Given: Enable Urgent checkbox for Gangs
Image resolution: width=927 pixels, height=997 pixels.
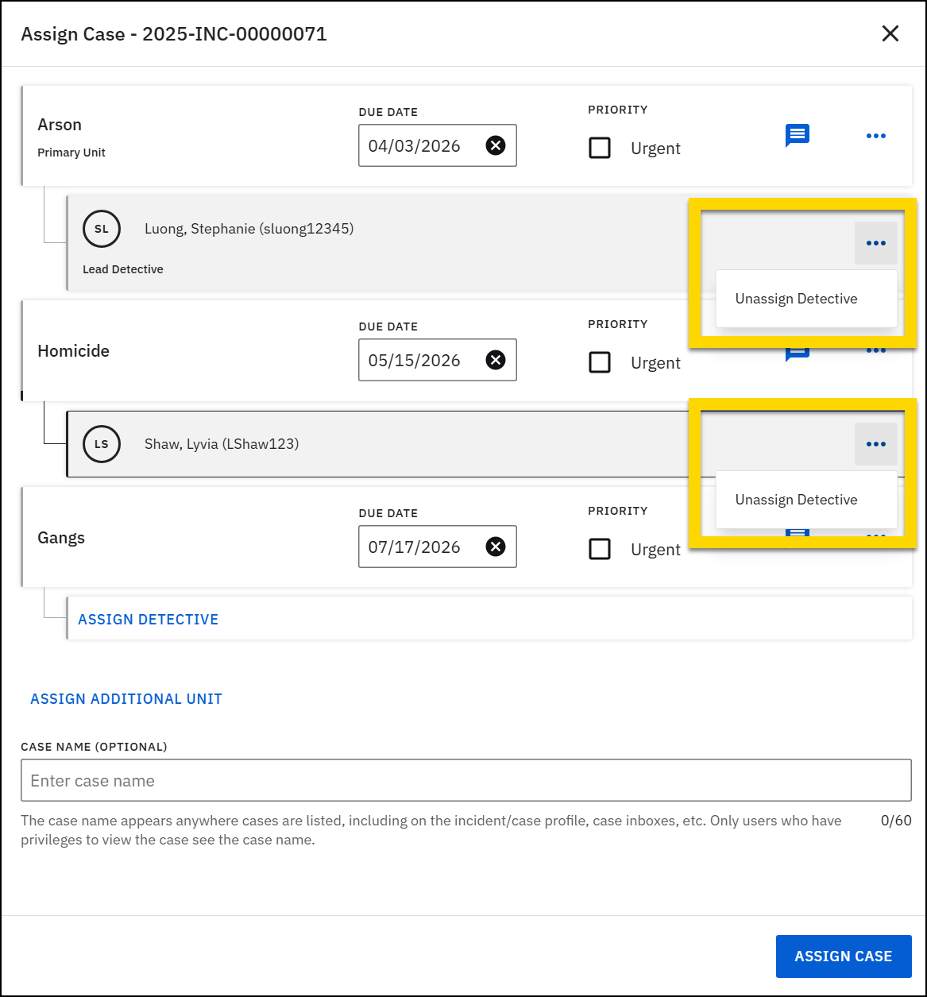Looking at the screenshot, I should [x=600, y=550].
